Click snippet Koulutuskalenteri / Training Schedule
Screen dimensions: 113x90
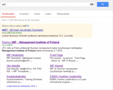[25, 79]
